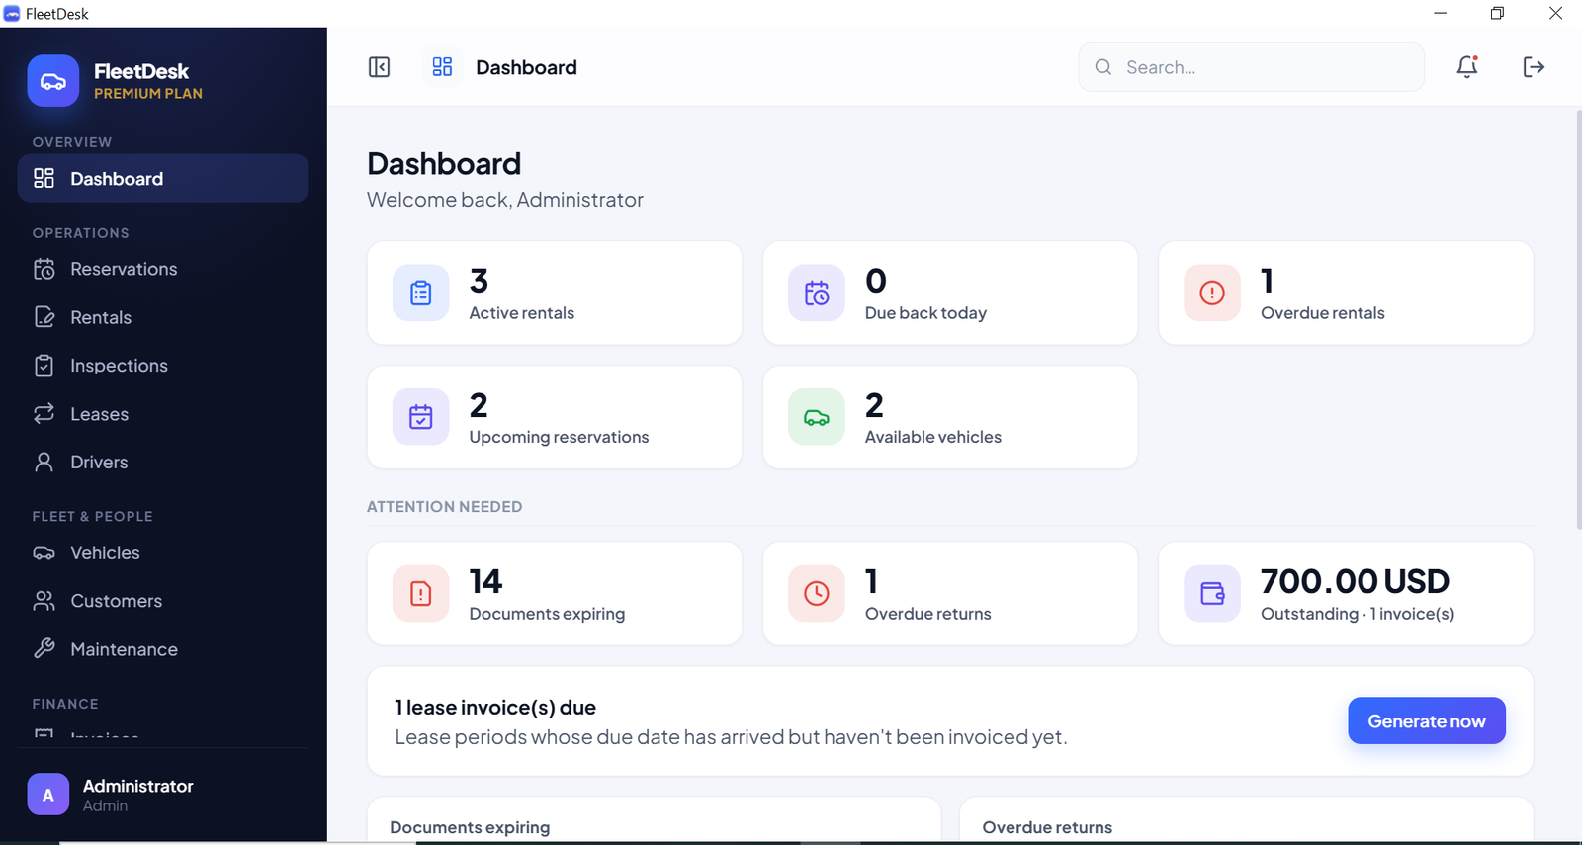Go to Customers page

click(163, 601)
